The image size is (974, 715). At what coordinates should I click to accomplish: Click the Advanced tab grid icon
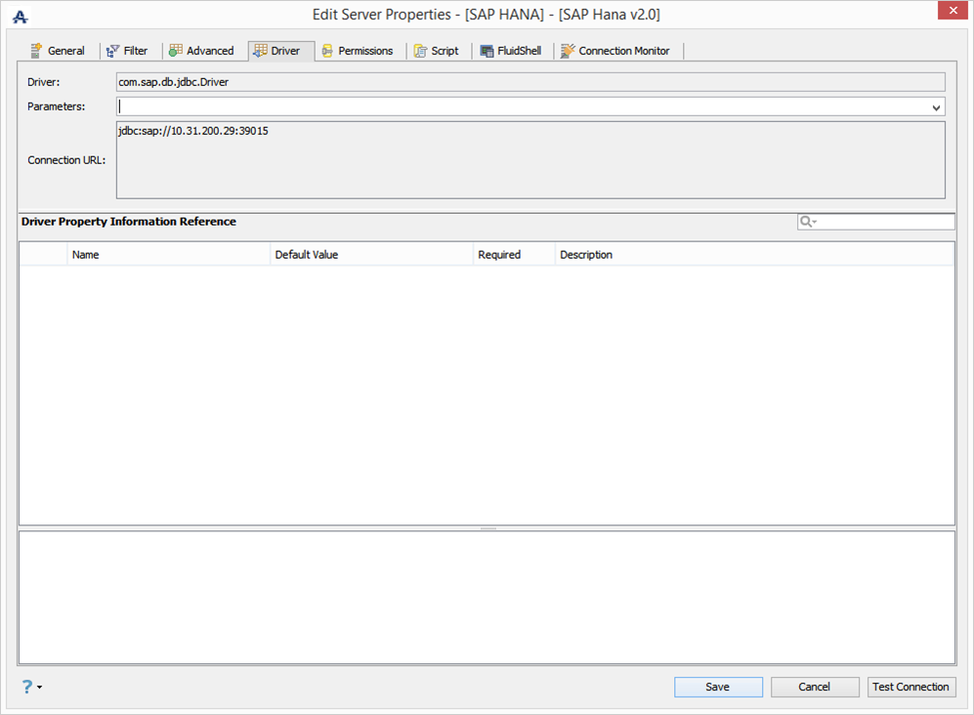click(176, 51)
